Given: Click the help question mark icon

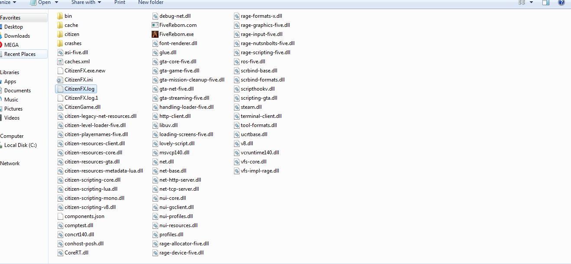Looking at the screenshot, I should [x=561, y=2].
